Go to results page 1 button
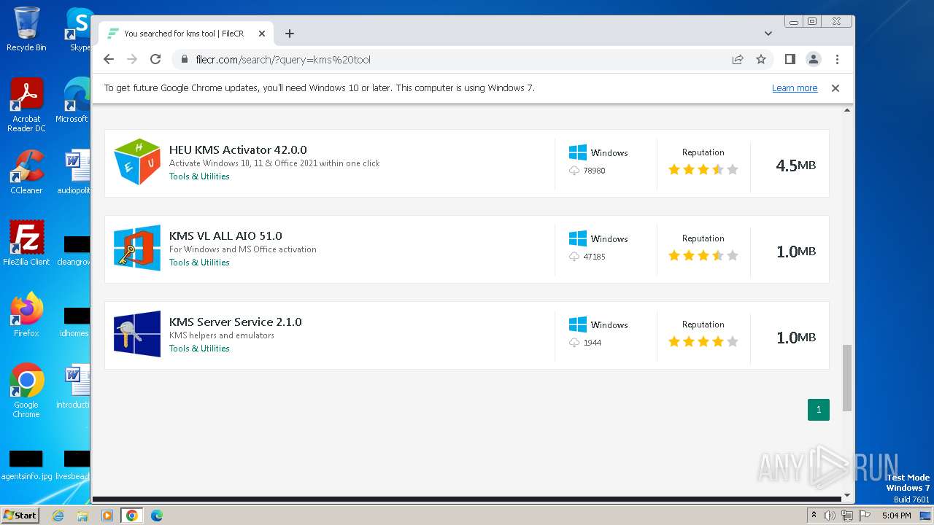The width and height of the screenshot is (934, 525). click(819, 410)
